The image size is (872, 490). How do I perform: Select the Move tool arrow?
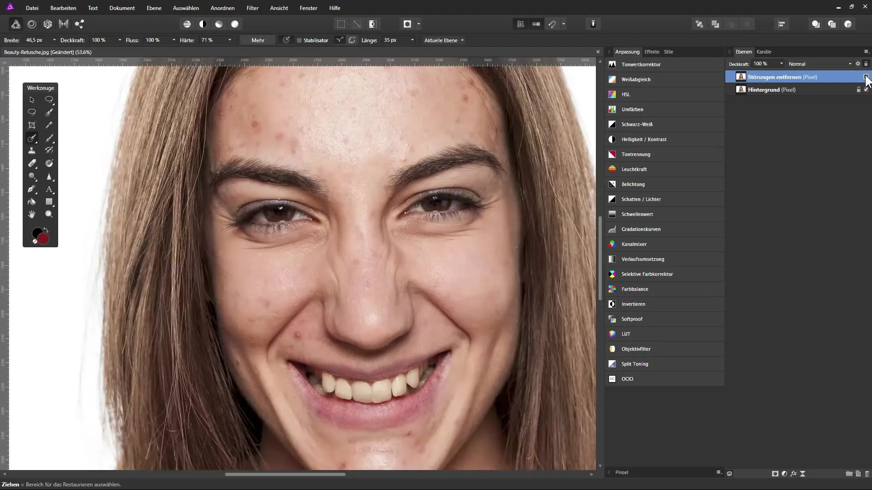(32, 100)
